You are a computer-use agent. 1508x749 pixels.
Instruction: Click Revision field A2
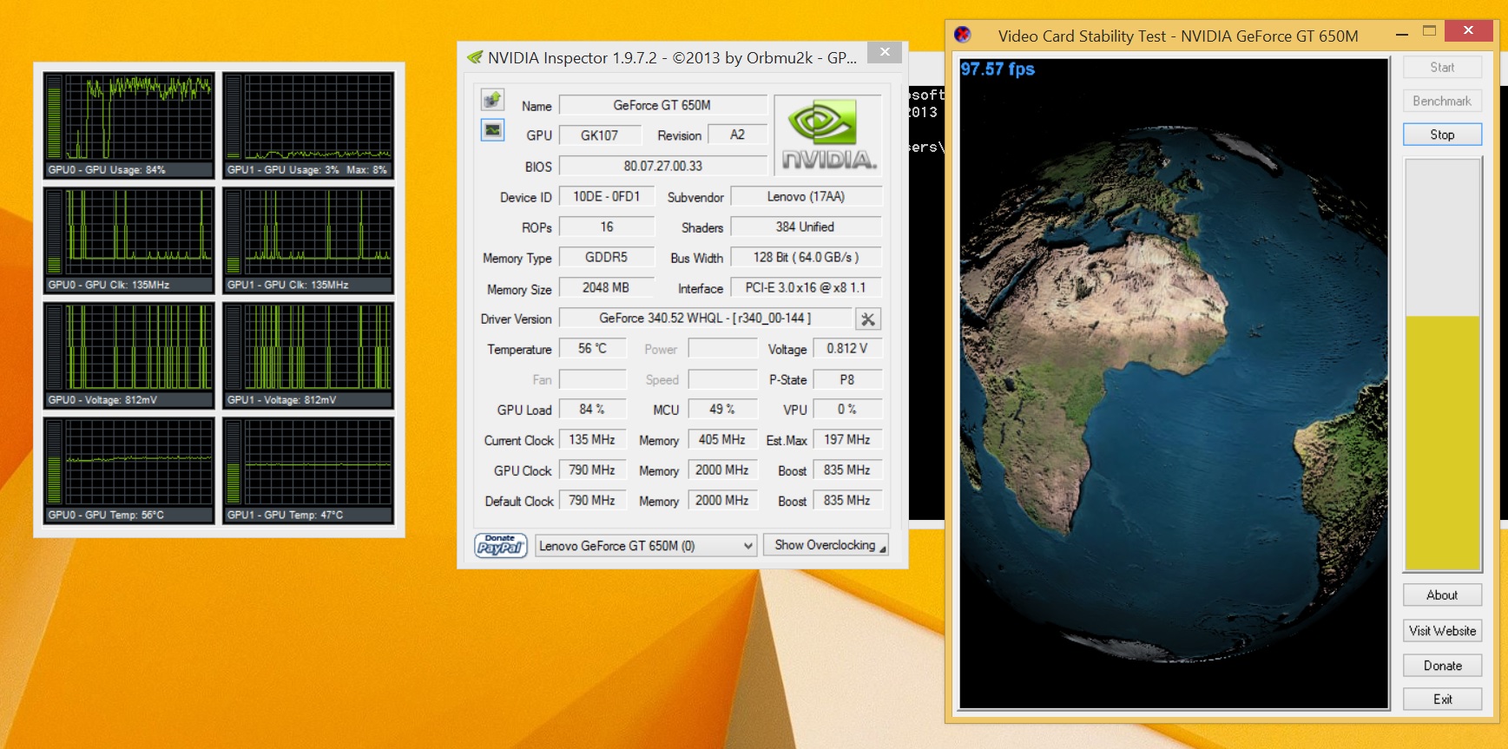coord(738,135)
